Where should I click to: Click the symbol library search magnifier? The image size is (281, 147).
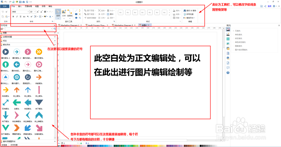55,29
